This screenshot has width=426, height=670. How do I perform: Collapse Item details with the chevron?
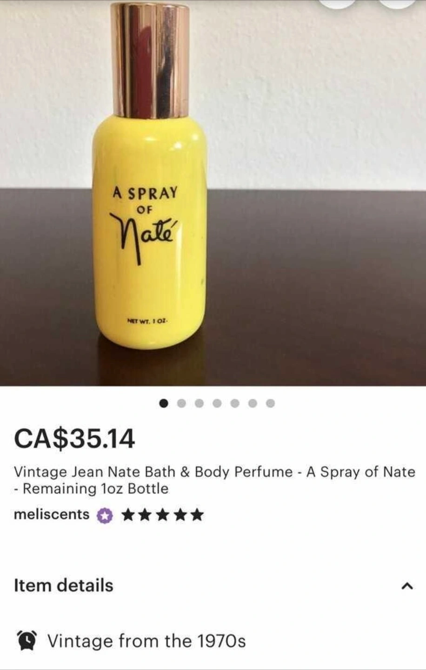pos(407,586)
